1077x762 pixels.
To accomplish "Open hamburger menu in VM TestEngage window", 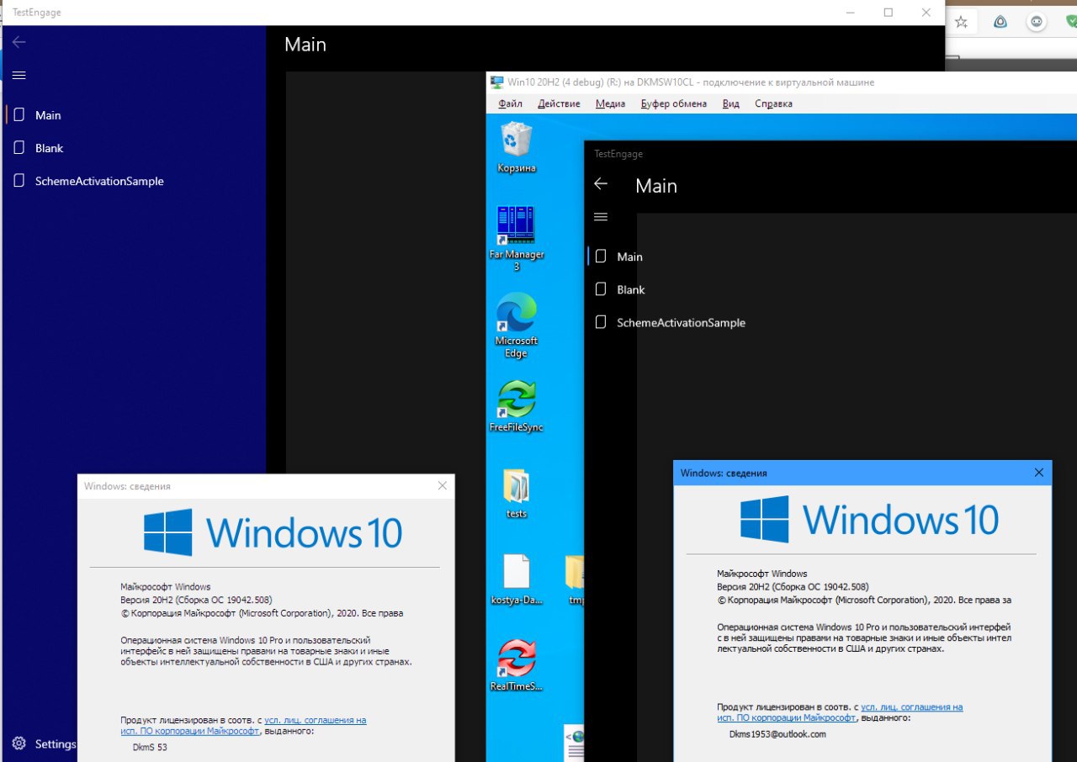I will pyautogui.click(x=600, y=217).
